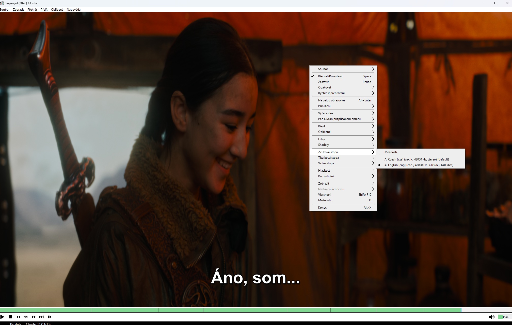This screenshot has width=512, height=325.
Task: Open Možnosti... in the main context menu
Action: [343, 200]
